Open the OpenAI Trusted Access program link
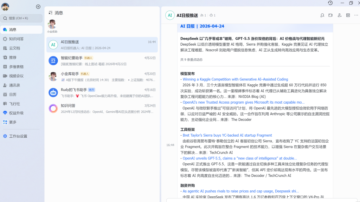360x202 pixels. (244, 102)
